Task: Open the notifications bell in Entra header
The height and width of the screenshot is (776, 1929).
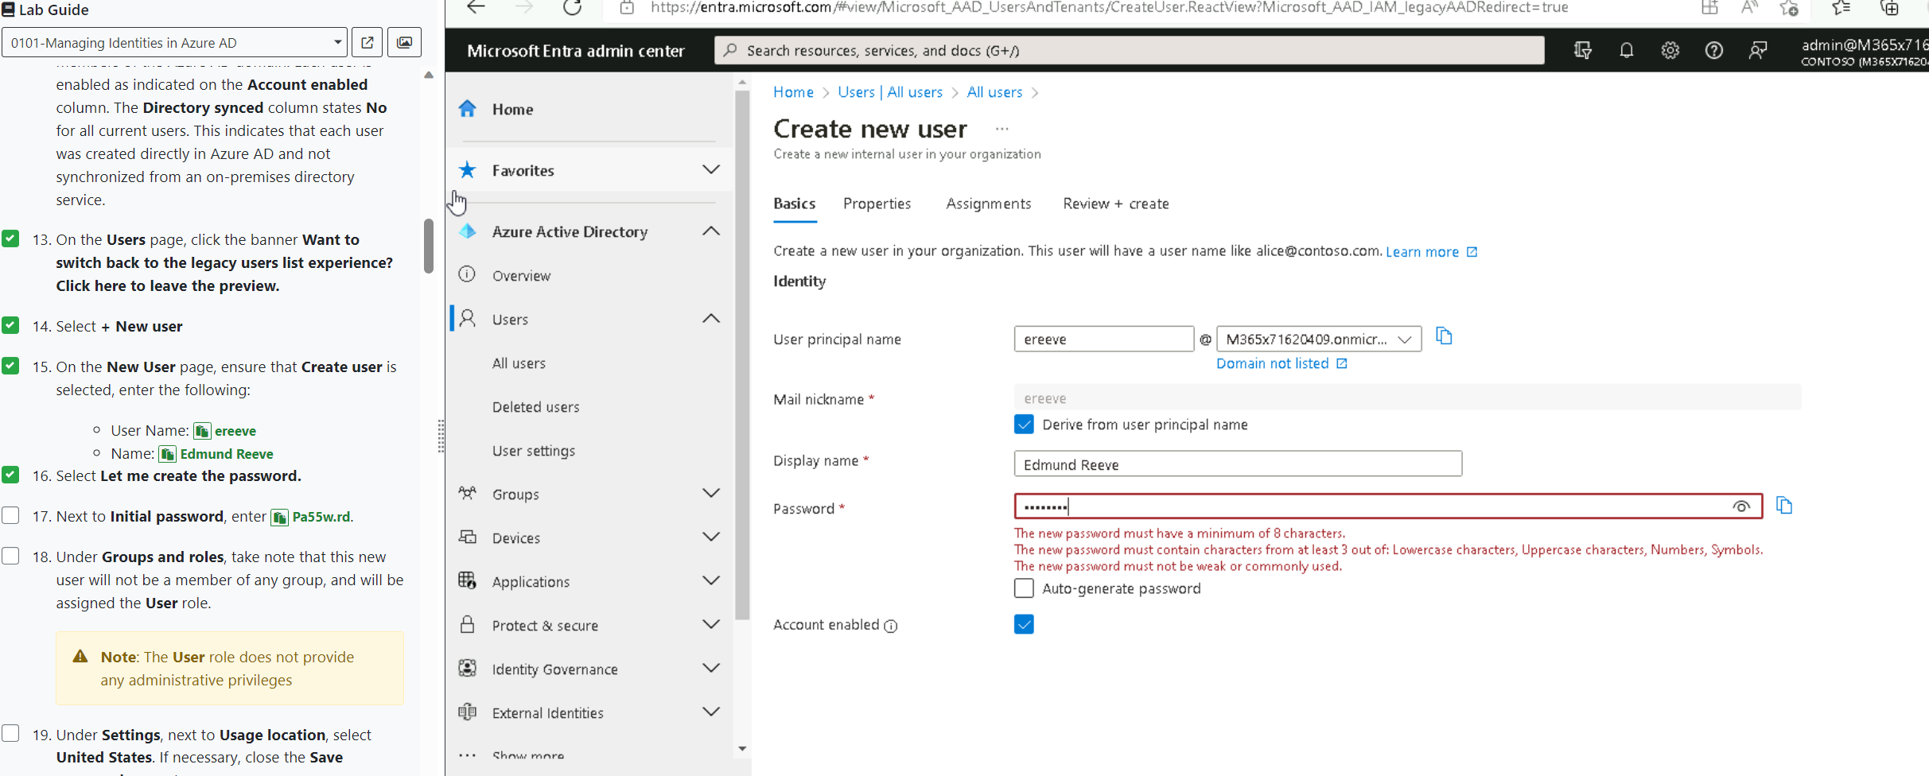Action: [x=1626, y=50]
